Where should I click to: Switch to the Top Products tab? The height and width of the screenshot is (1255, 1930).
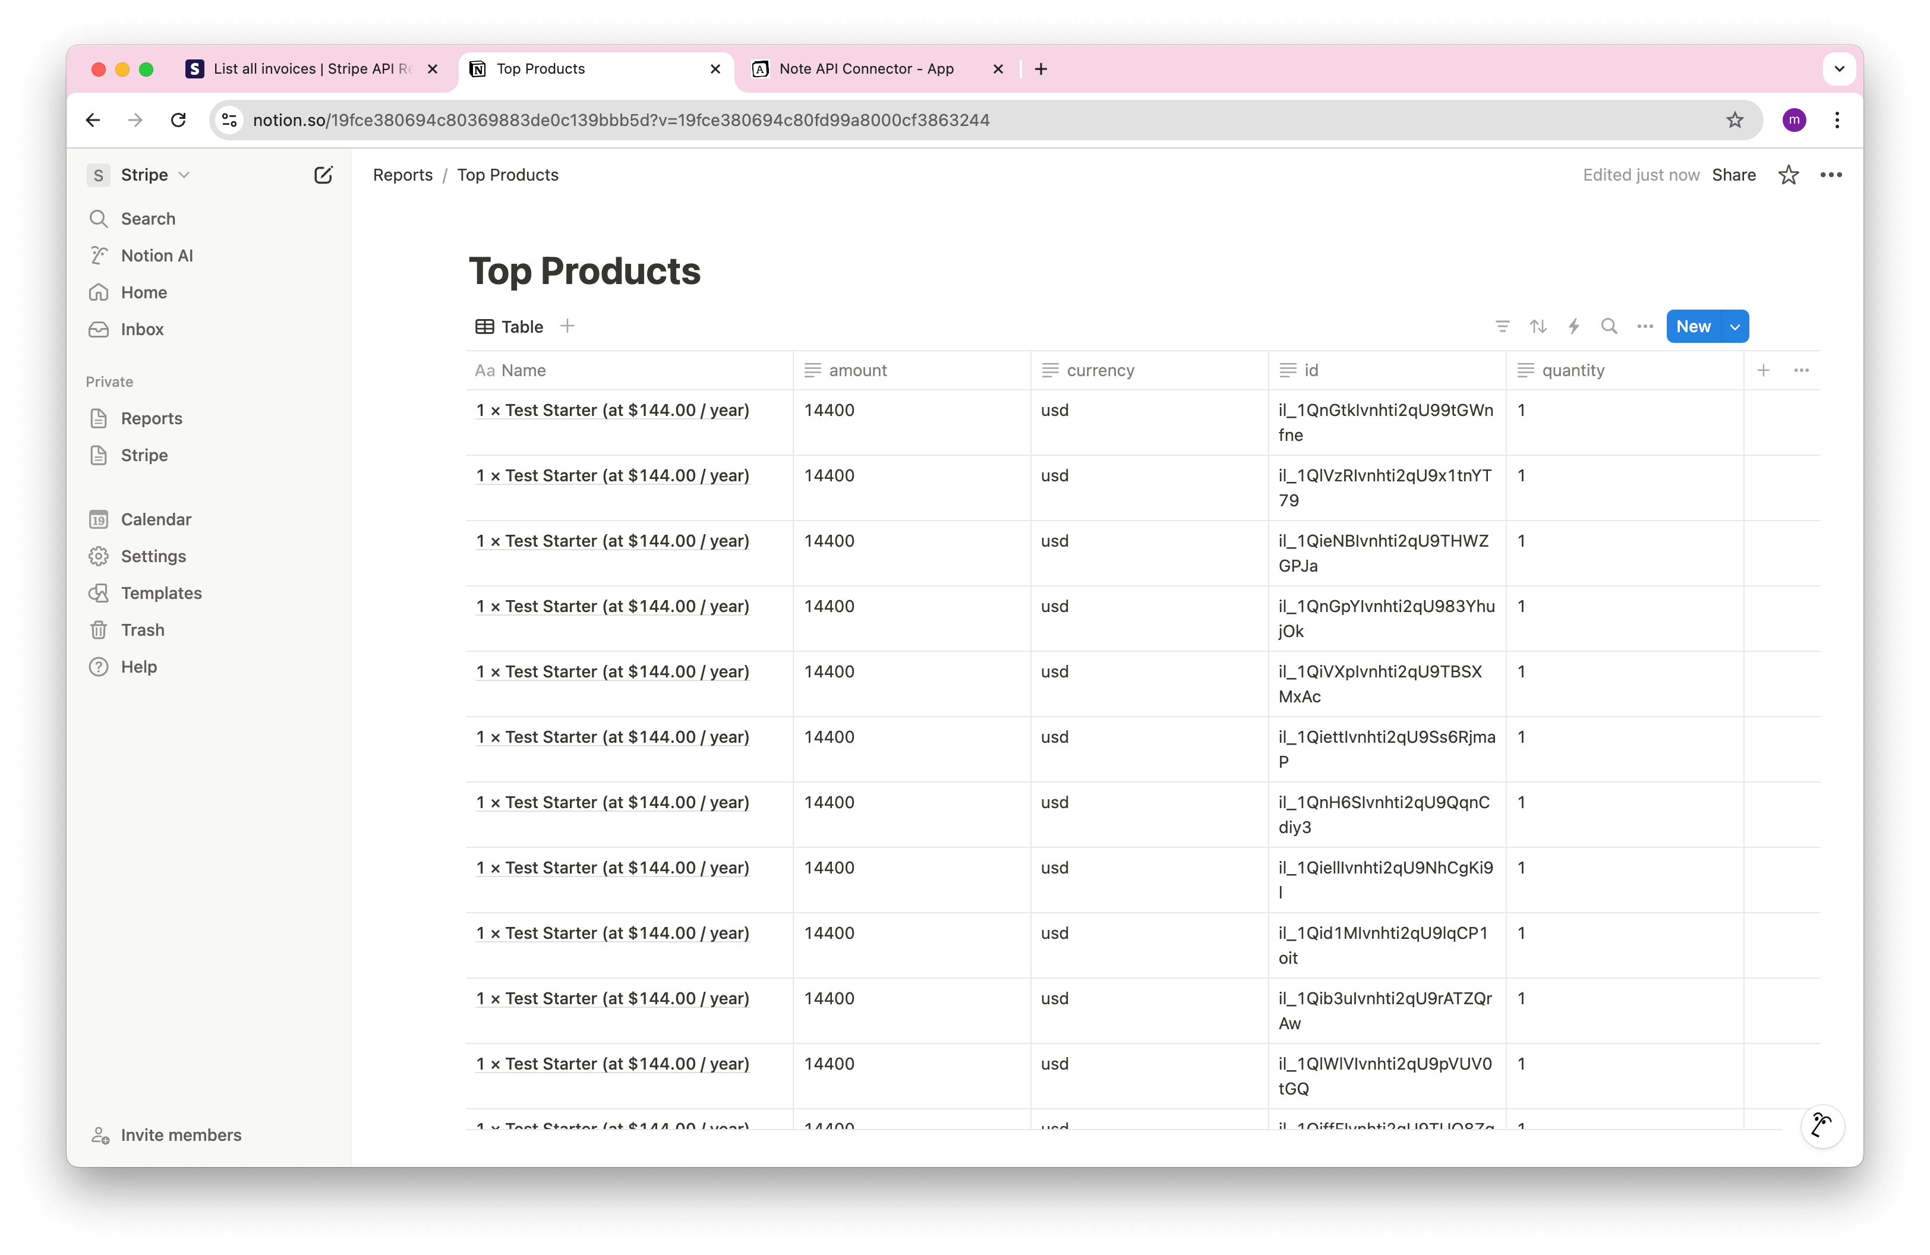541,68
